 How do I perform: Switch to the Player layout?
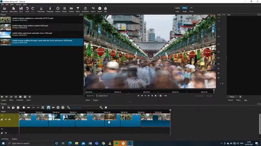point(191,12)
